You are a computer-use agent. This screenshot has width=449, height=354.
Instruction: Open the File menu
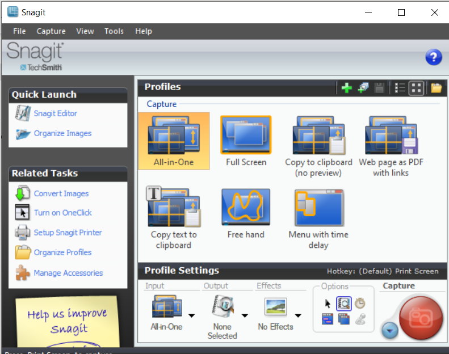(19, 31)
